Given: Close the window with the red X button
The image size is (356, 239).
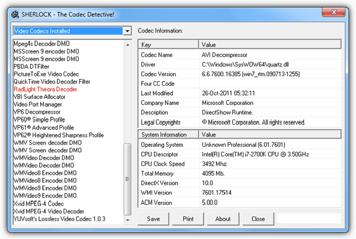Looking at the screenshot, I should click(334, 12).
